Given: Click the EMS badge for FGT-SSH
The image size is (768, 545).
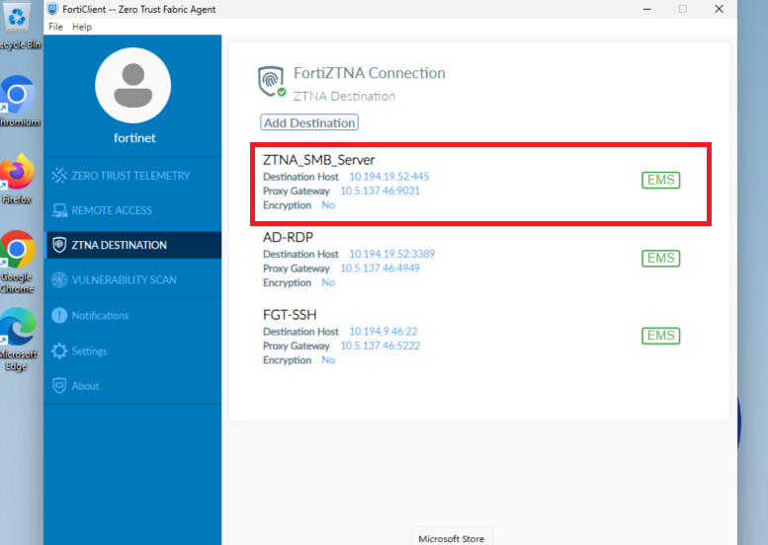Looking at the screenshot, I should (660, 336).
